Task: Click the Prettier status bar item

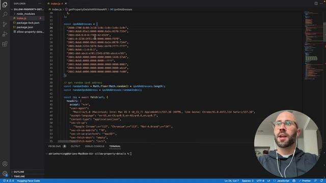Action: point(305,181)
